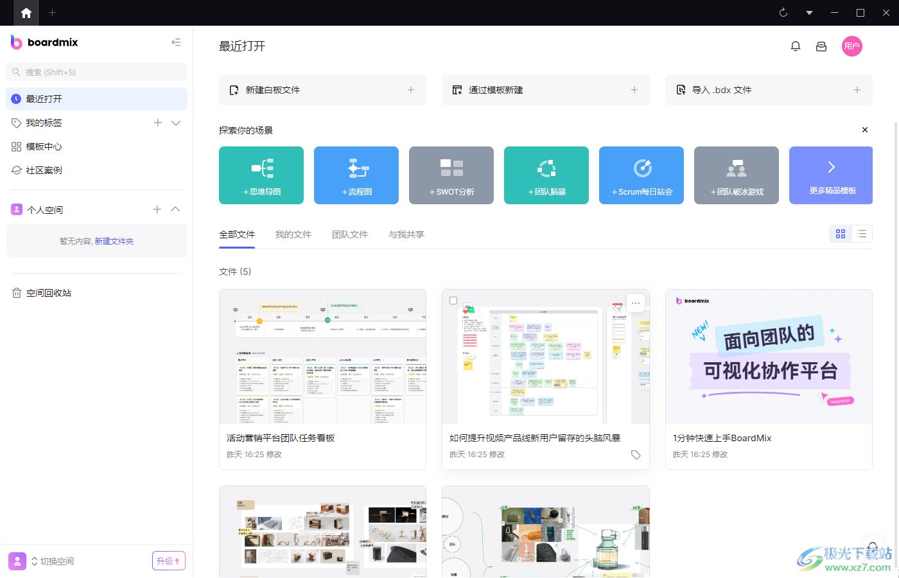Click file name 如何提升视频产品线新用户留存的头脑风暴
Screen dimensions: 899x578
click(x=535, y=438)
